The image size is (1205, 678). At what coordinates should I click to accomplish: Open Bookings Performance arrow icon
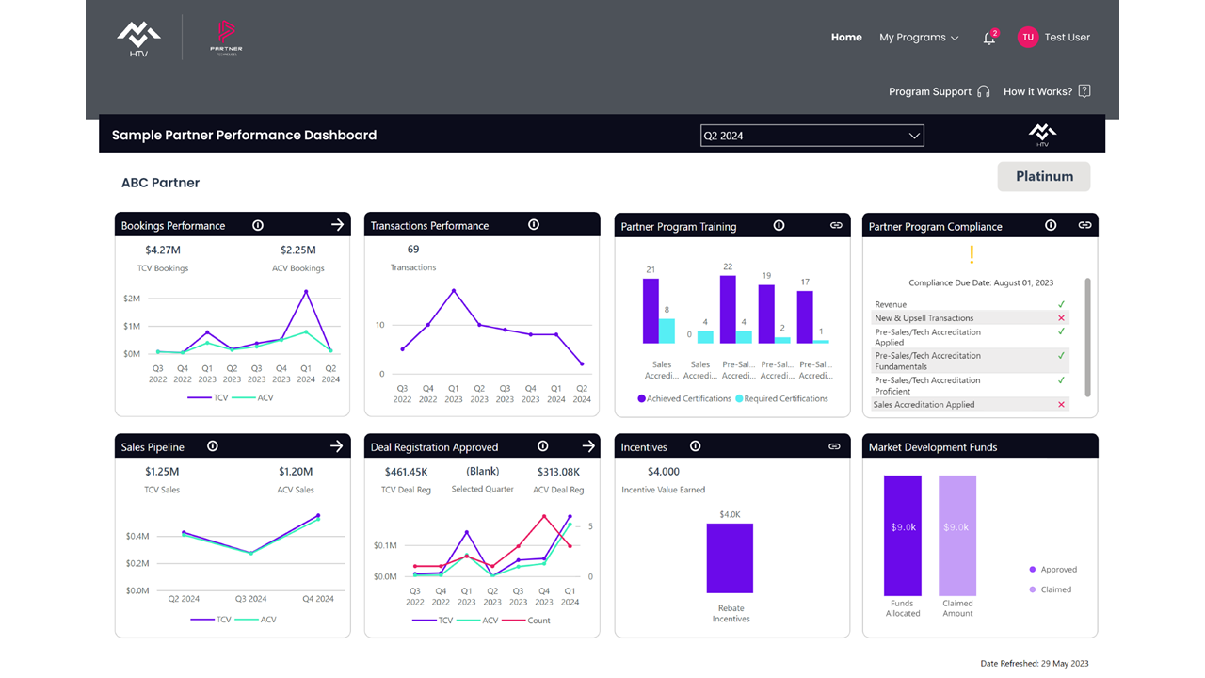click(x=338, y=225)
